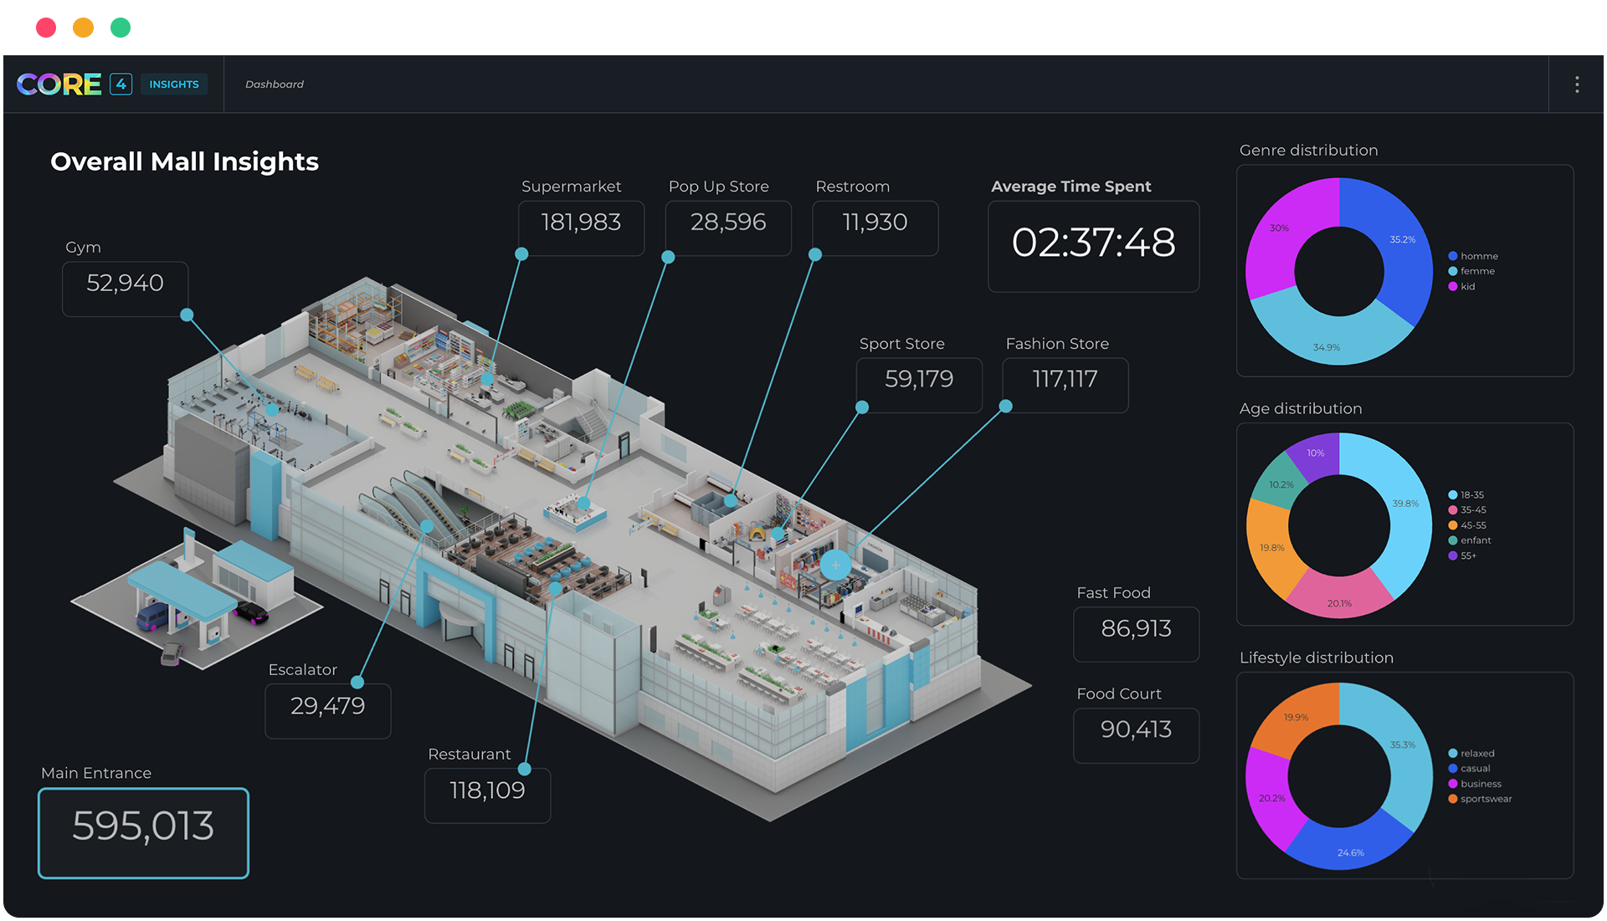1607x921 pixels.
Task: Click the Escalator callout marker dot
Action: point(357,682)
